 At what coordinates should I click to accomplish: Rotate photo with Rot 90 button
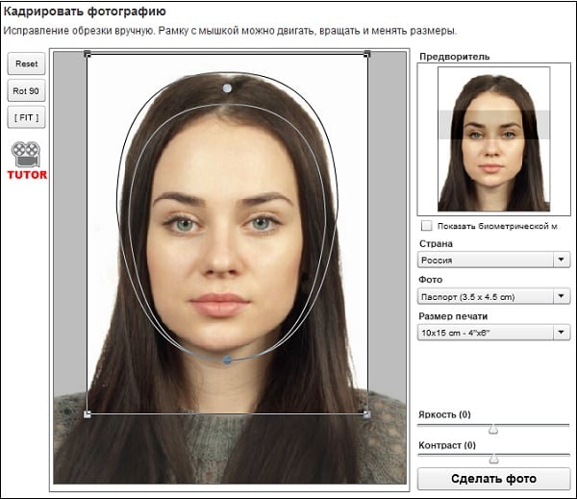26,91
